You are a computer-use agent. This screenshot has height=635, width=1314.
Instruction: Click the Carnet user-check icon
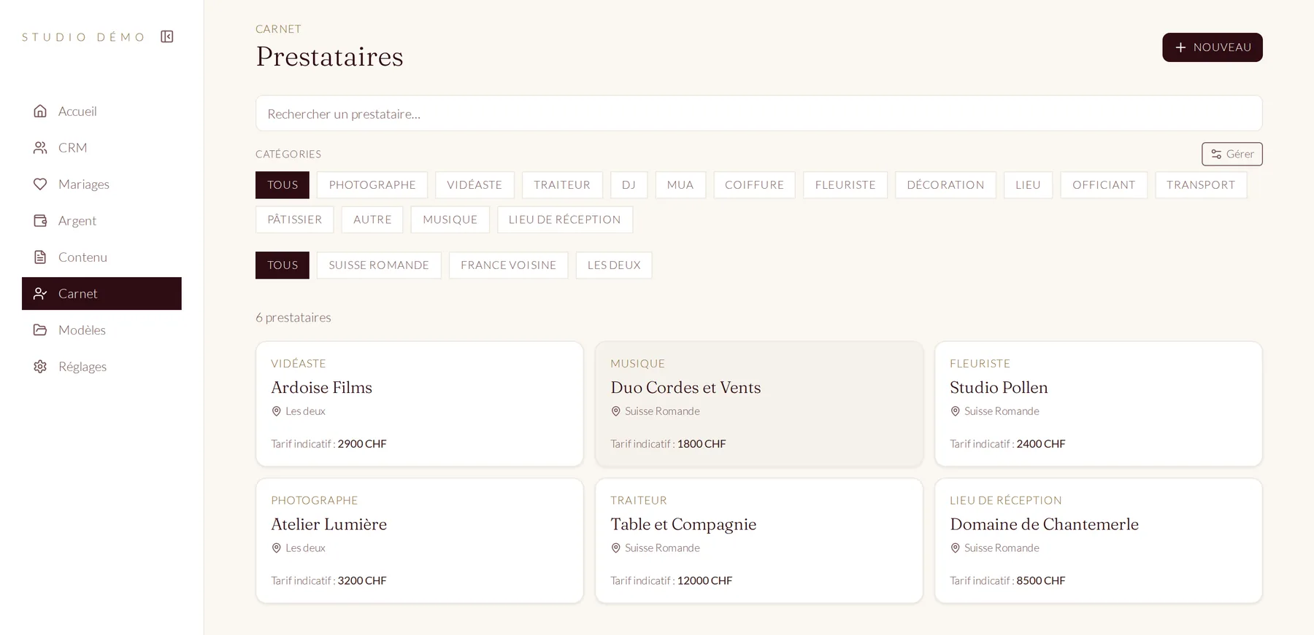pyautogui.click(x=40, y=293)
